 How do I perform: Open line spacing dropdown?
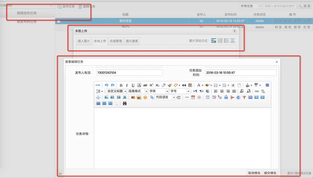coord(99,91)
